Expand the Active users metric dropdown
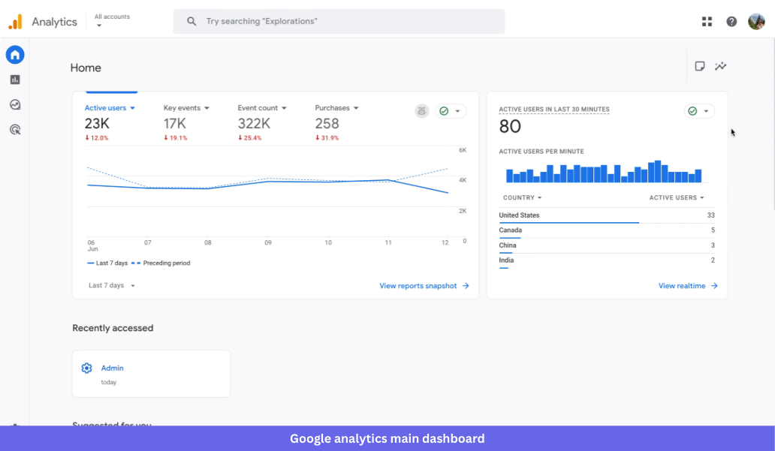The height and width of the screenshot is (451, 775). pos(110,107)
